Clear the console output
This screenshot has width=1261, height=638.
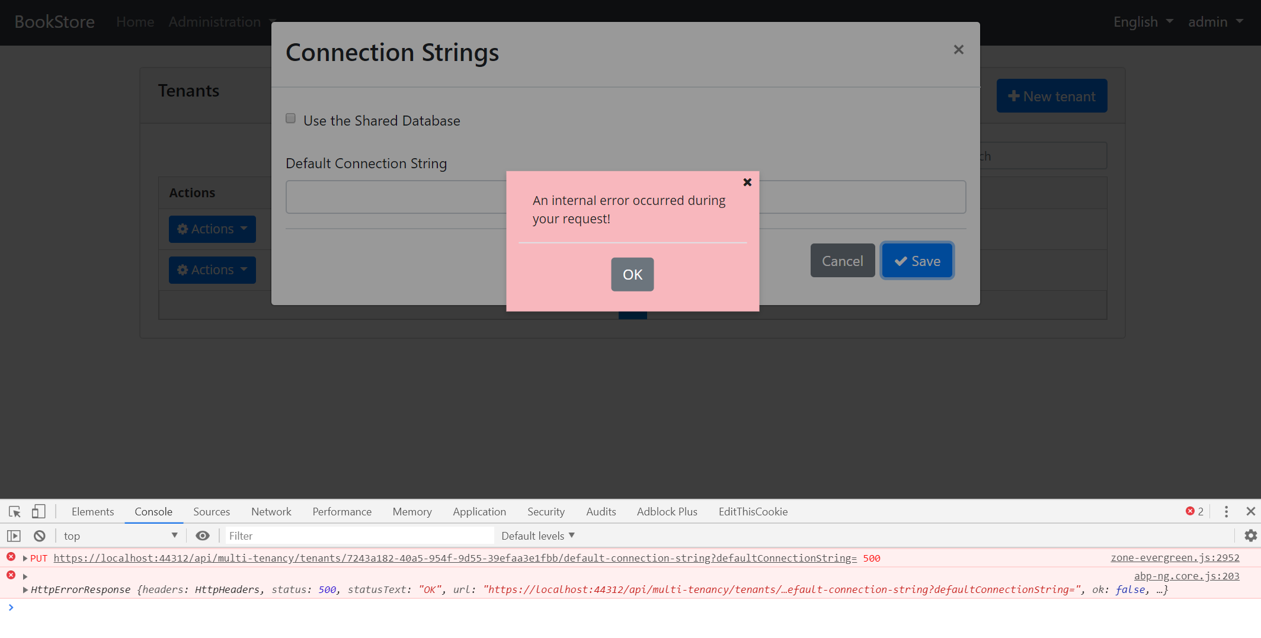click(39, 536)
